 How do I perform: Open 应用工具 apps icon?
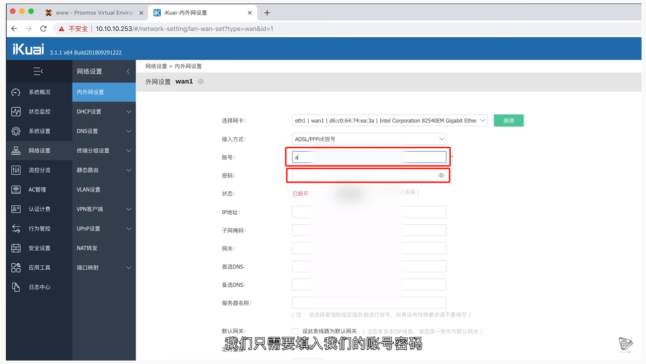coord(16,268)
